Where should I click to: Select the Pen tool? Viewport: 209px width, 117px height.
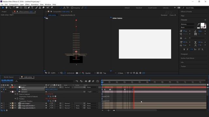(29, 8)
